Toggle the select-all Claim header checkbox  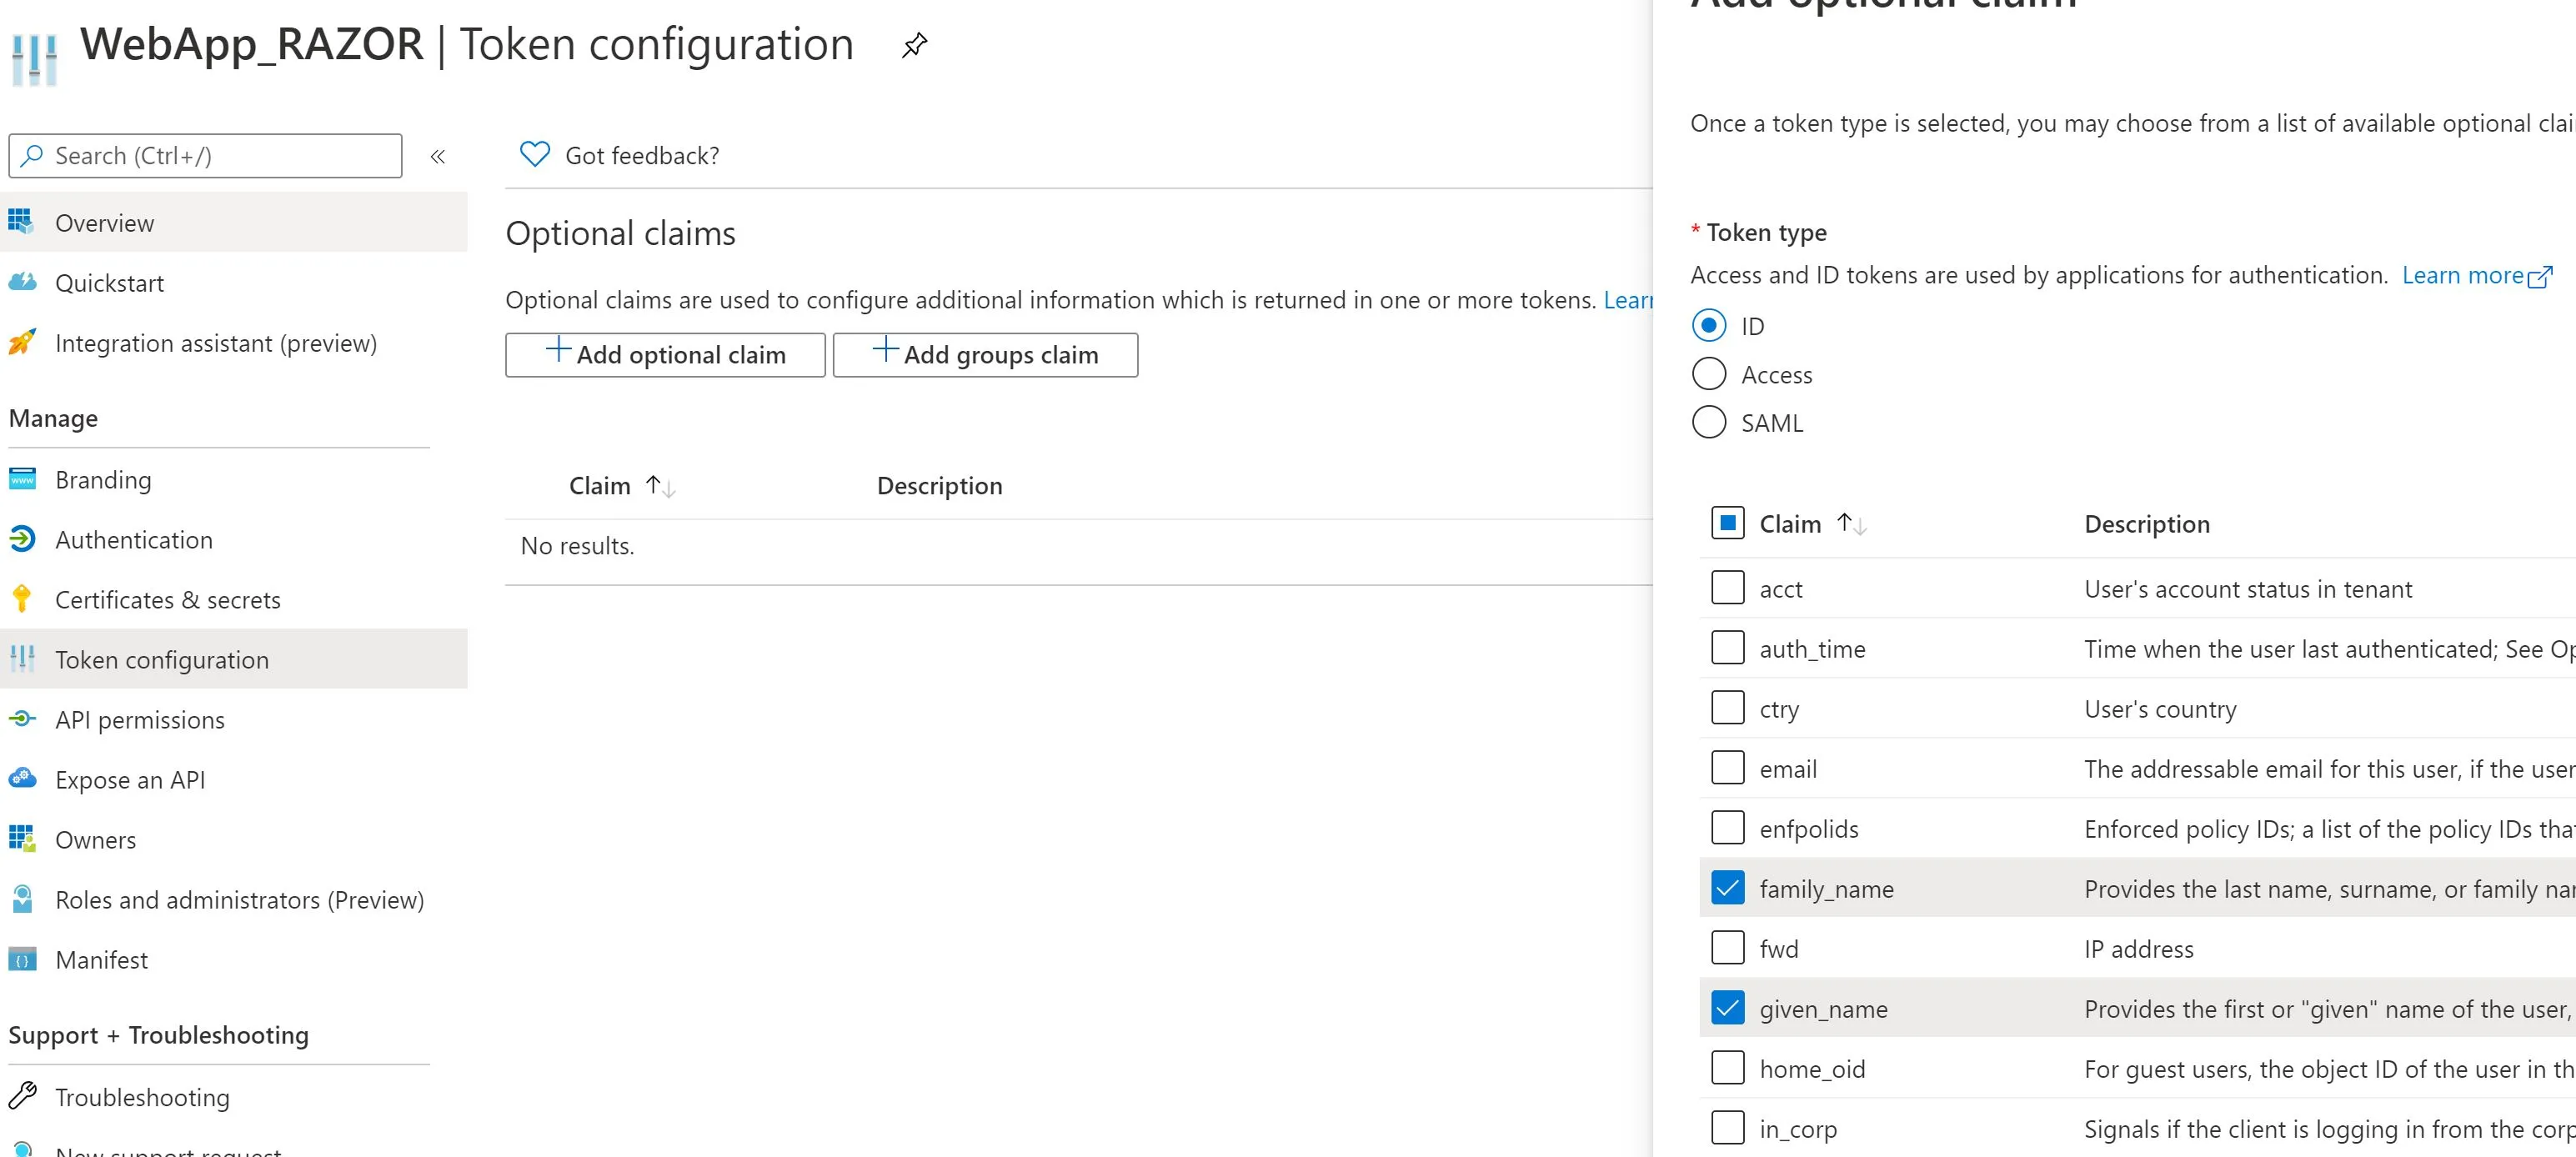pos(1728,523)
